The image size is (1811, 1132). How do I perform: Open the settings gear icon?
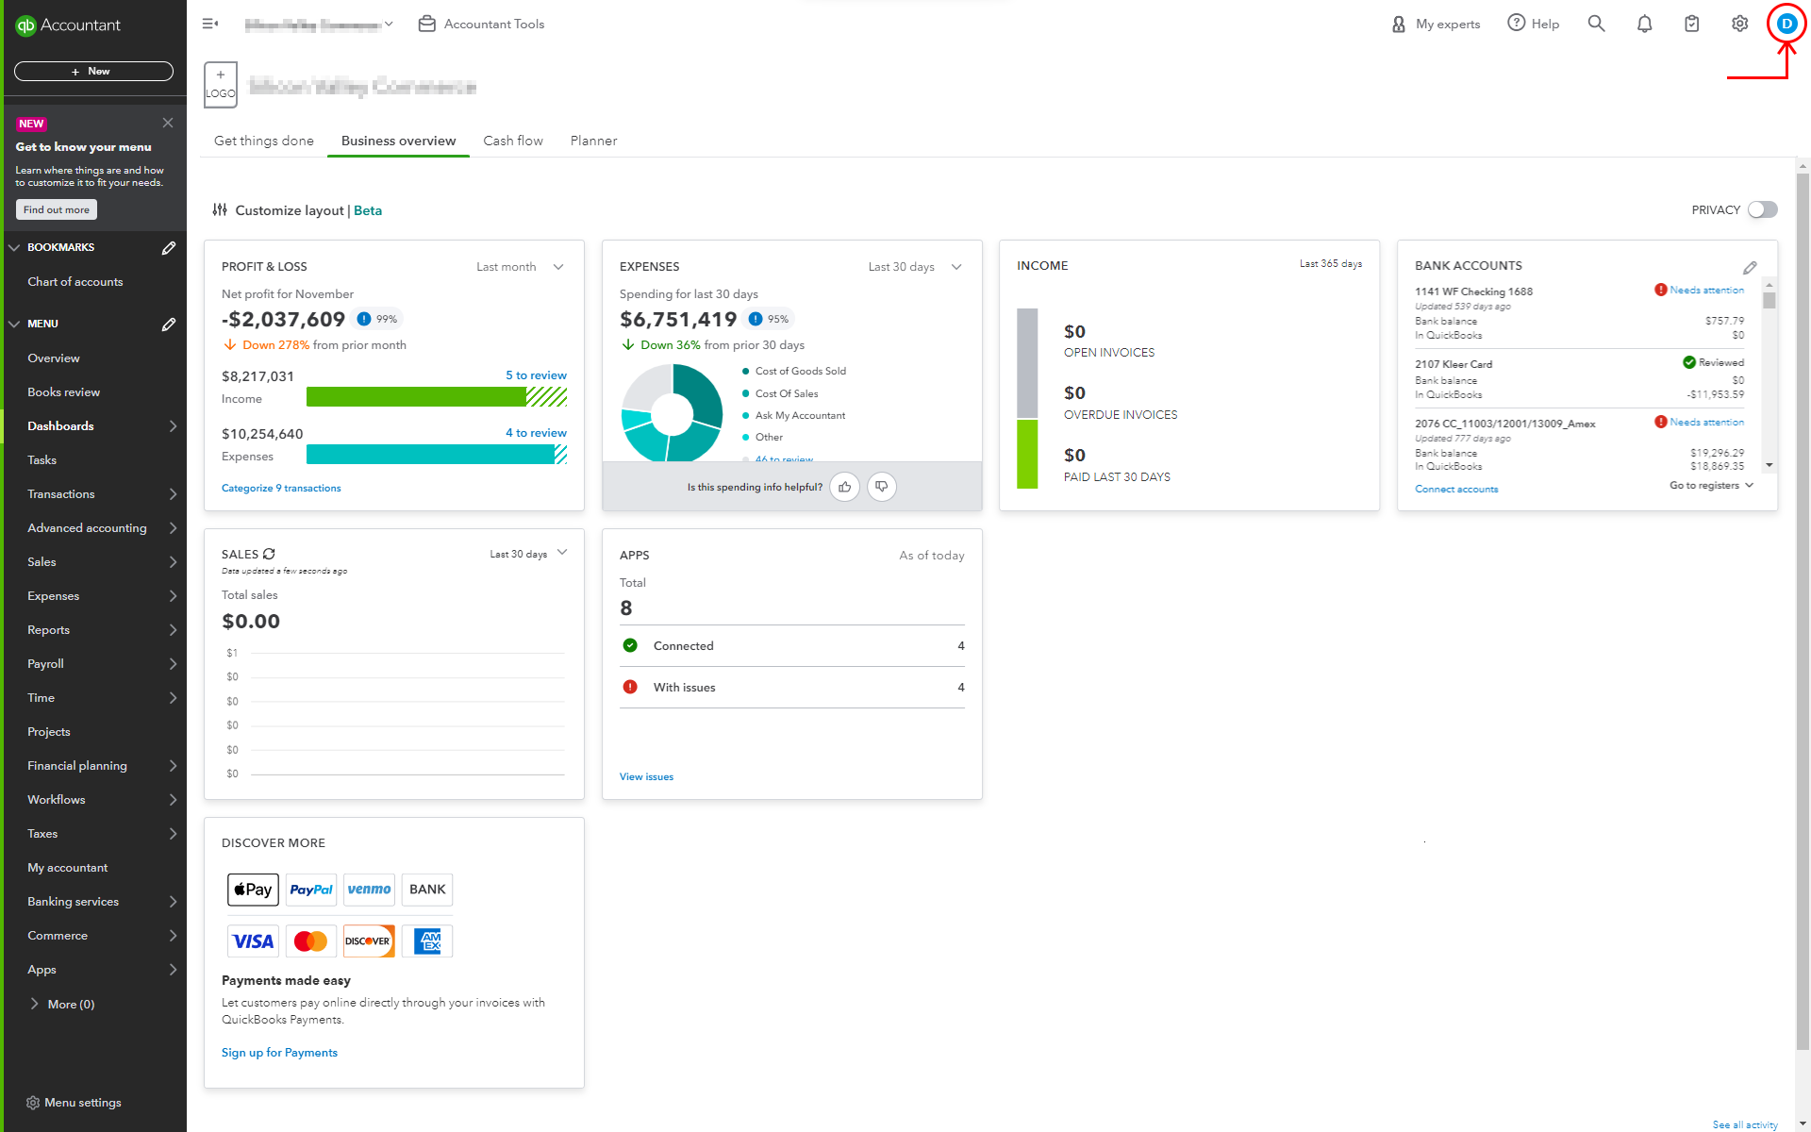[1739, 24]
